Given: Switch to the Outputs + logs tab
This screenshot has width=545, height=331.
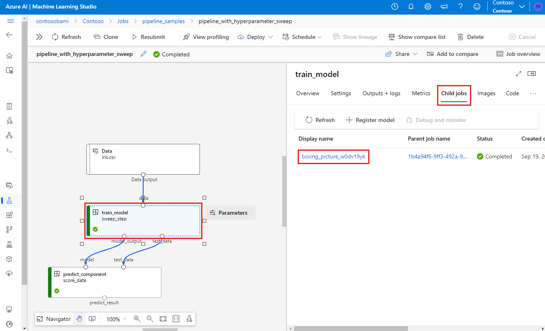Looking at the screenshot, I should click(381, 93).
